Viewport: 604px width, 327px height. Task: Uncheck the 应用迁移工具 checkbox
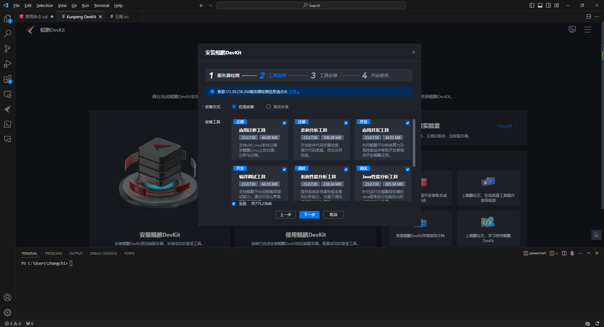point(284,123)
